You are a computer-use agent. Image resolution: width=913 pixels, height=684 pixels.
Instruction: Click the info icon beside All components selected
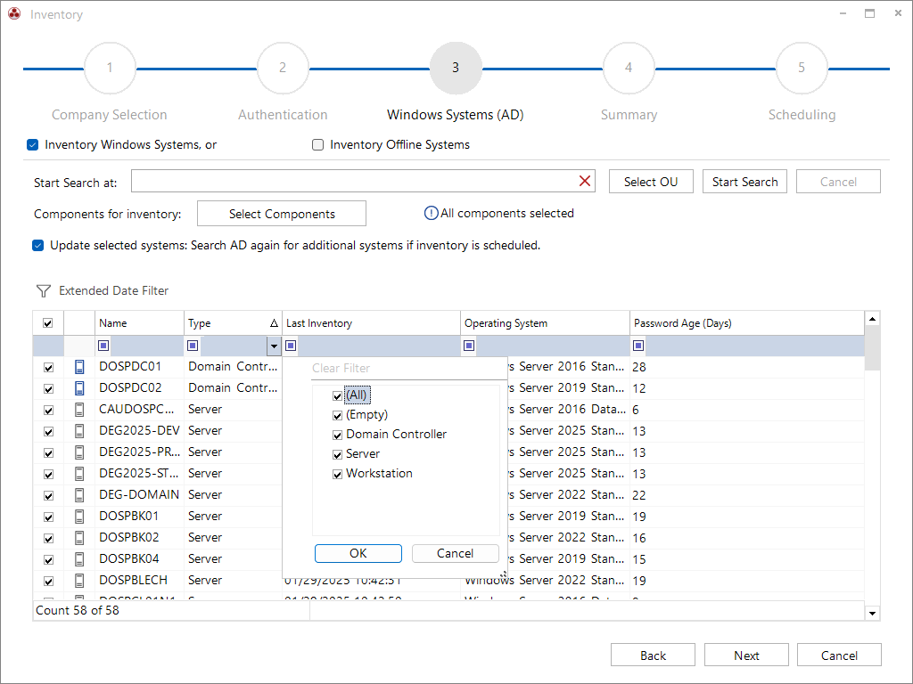coord(431,214)
